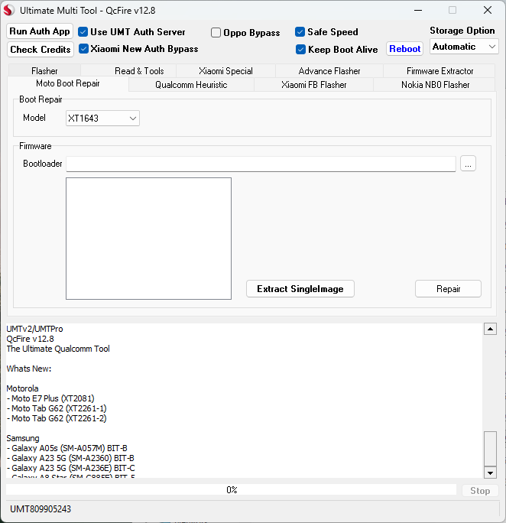Click the Whats New: log line
Screen dimensions: 506x523
(29, 369)
